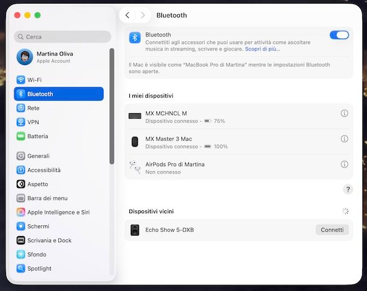This screenshot has height=291, width=367.
Task: Turn off the Bluetooth switch
Action: [x=339, y=35]
